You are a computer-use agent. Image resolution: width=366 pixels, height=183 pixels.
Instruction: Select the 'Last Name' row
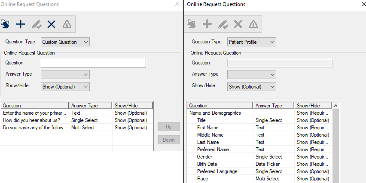[259, 142]
